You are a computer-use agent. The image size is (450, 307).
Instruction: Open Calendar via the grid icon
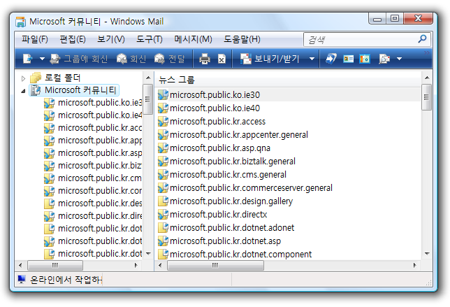click(365, 59)
